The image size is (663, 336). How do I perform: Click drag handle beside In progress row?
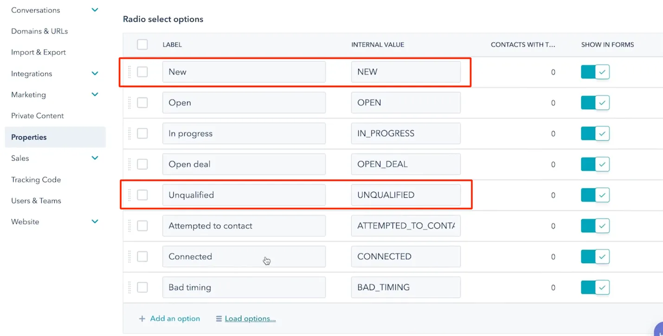(x=129, y=133)
